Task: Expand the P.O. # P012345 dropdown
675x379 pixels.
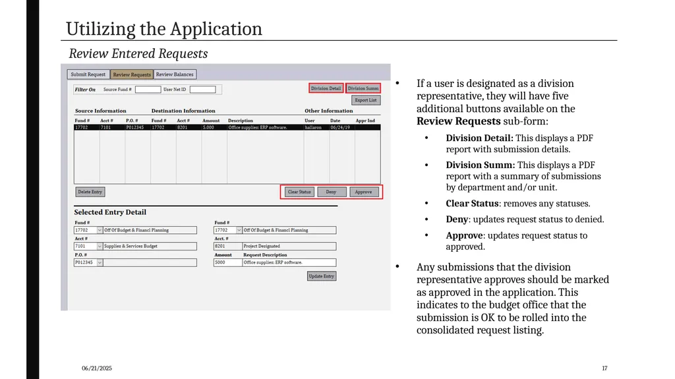Action: [x=100, y=262]
